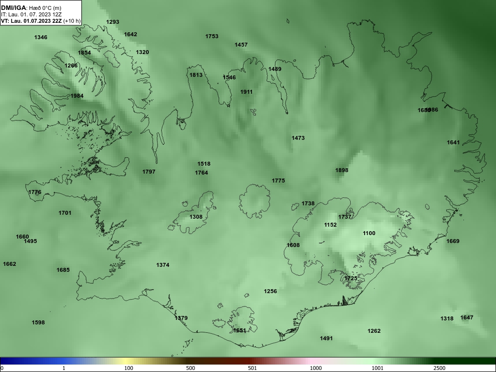Click the 1776 label on the peninsula
This screenshot has width=496, height=372.
35,192
